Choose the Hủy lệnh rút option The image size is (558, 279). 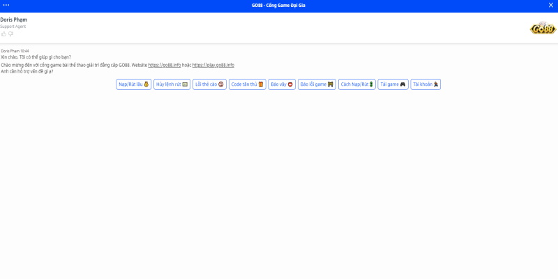tap(172, 84)
